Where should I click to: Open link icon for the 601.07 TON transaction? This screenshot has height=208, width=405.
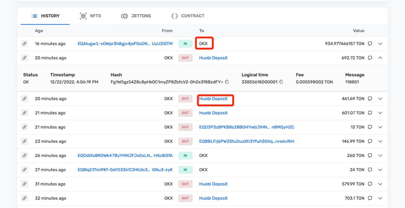(x=24, y=113)
